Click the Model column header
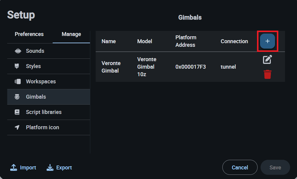The width and height of the screenshot is (297, 179). (x=145, y=41)
